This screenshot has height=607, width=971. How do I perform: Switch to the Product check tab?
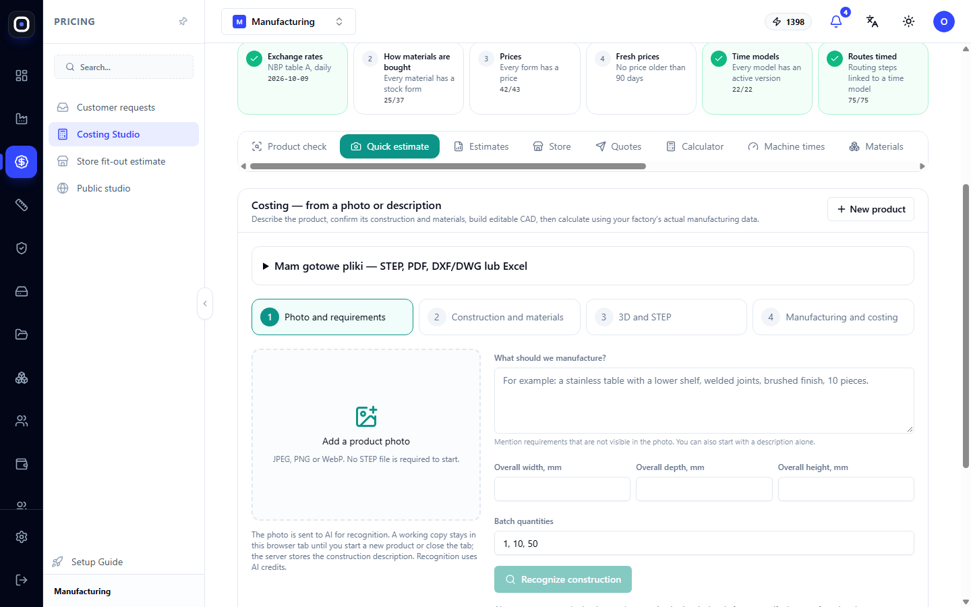[x=289, y=146]
